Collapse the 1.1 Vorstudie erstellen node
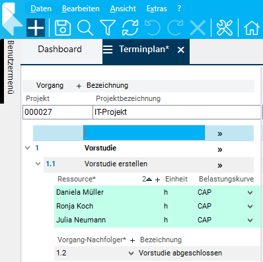Image resolution: width=263 pixels, height=262 pixels. [x=38, y=164]
